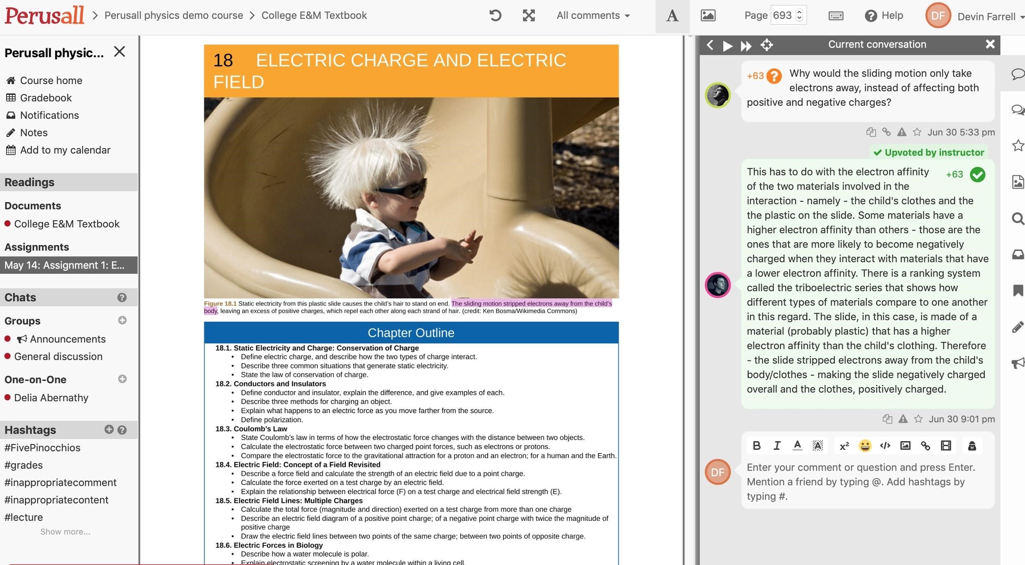Click the page number stepper arrows
The image size is (1025, 565).
point(799,15)
